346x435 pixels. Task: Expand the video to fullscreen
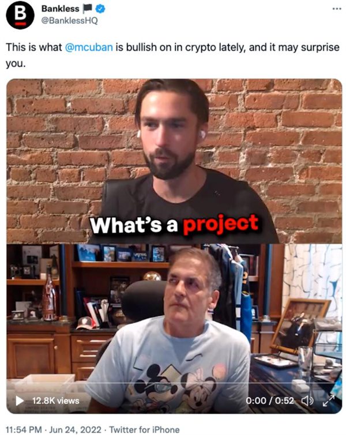328,400
